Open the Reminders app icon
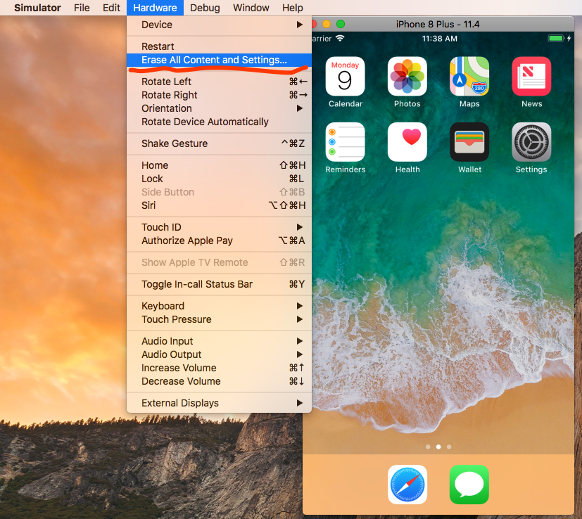582x519 pixels. click(345, 142)
